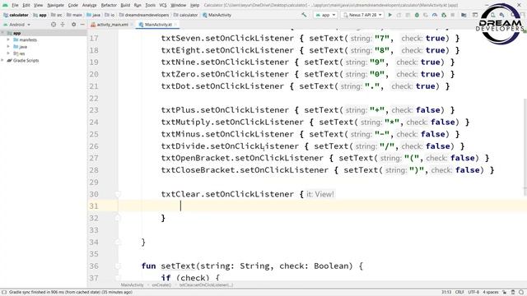Open Project Structure folder icon in toolbar

(464, 15)
